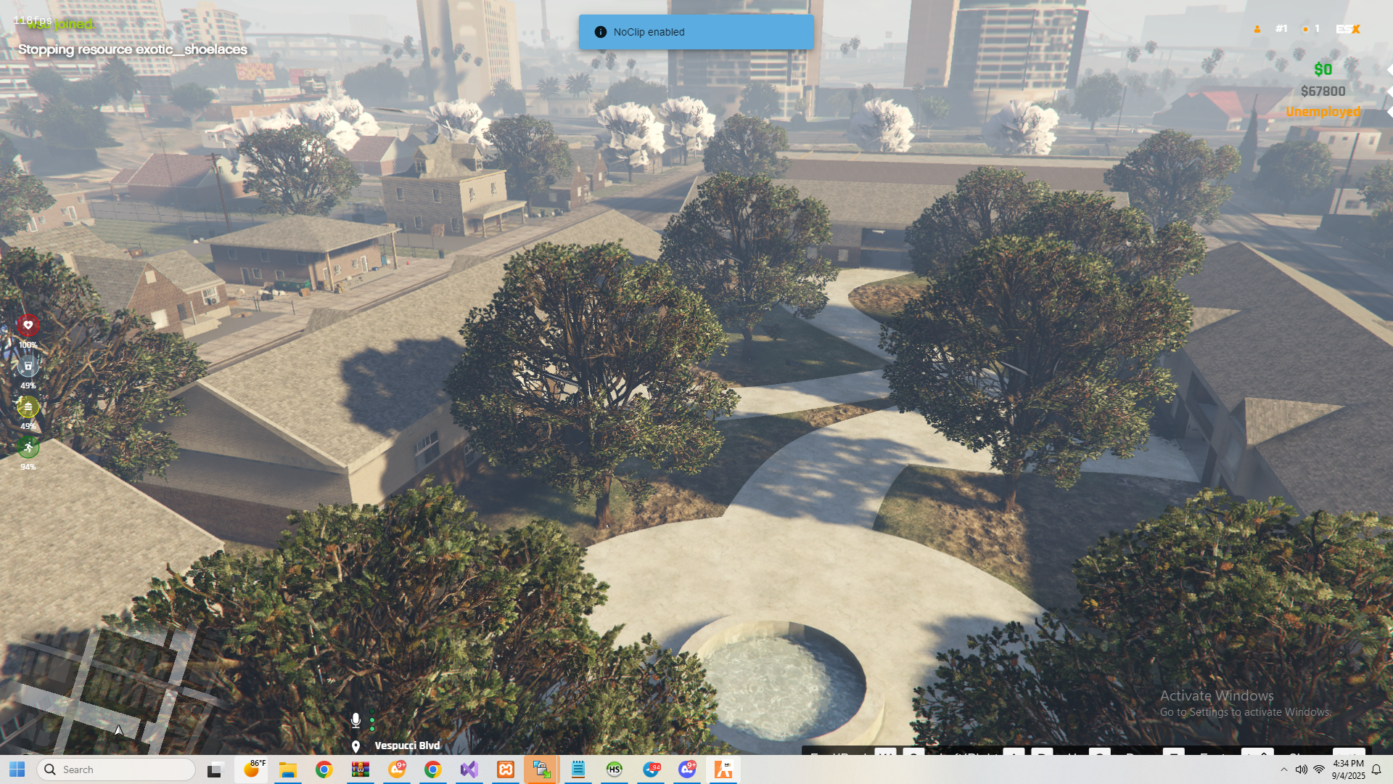
Task: Open the volume speaker tray icon
Action: (x=1302, y=769)
